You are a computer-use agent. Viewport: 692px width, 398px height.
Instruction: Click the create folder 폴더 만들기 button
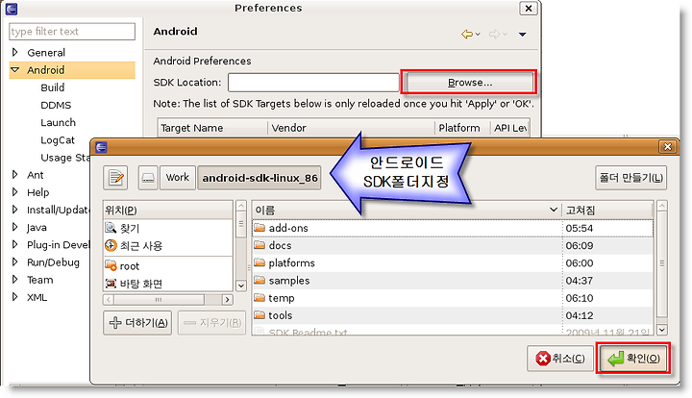pyautogui.click(x=630, y=178)
